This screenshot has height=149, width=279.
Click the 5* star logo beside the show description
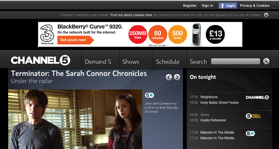pyautogui.click(x=149, y=95)
